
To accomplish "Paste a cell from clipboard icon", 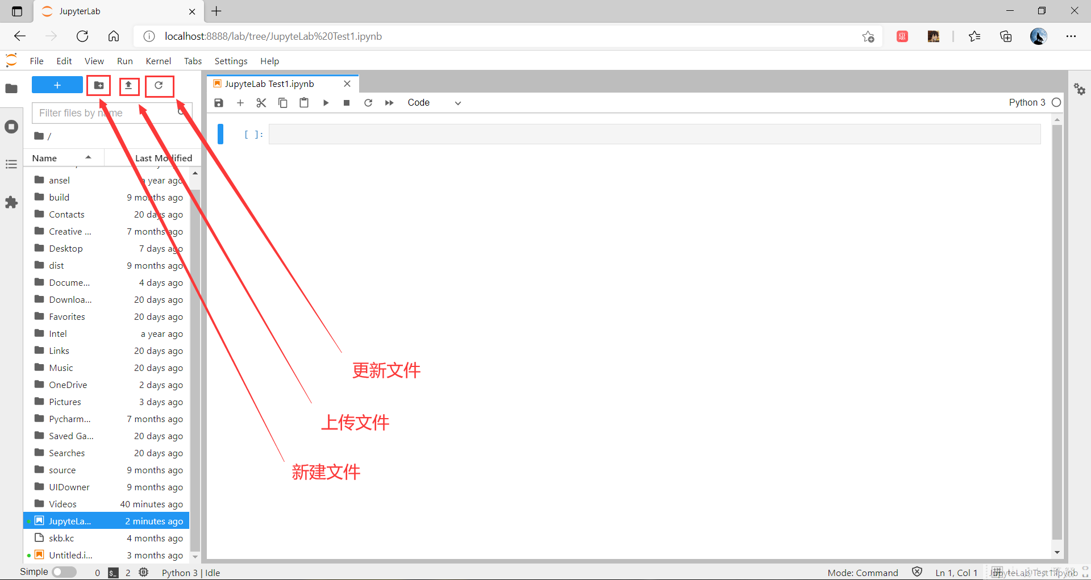I will point(304,103).
